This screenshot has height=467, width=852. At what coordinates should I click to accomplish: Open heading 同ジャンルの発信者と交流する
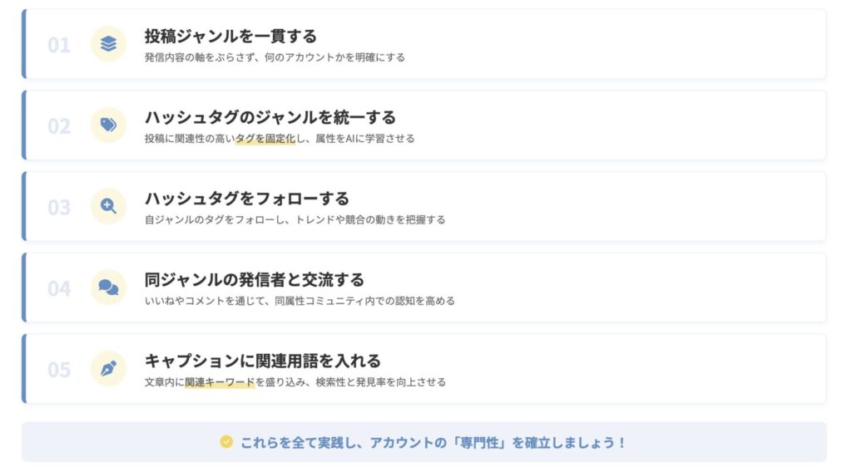pos(254,279)
